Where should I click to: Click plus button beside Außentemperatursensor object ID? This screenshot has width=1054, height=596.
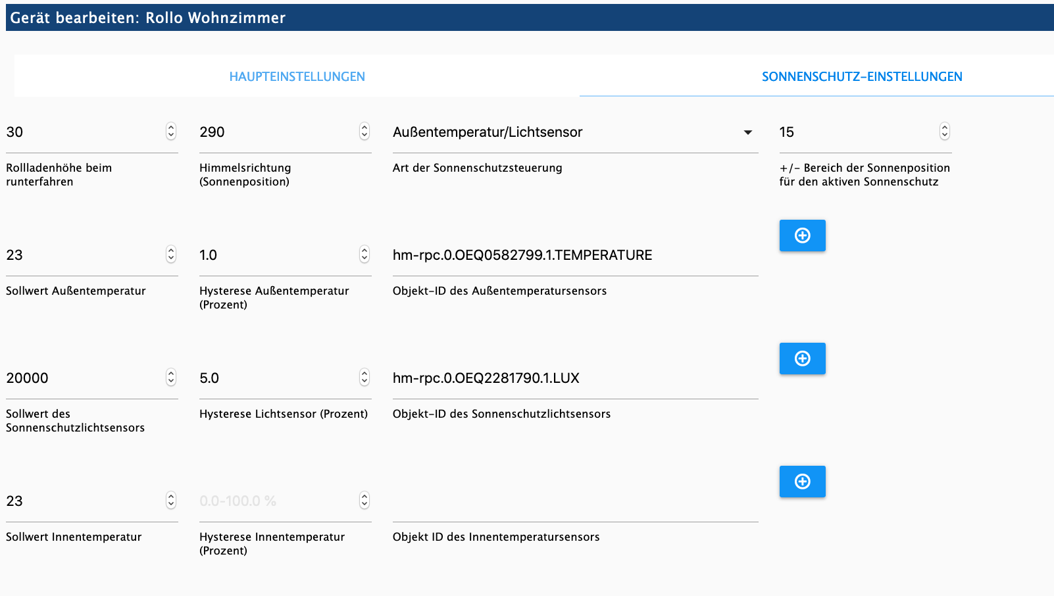point(802,236)
